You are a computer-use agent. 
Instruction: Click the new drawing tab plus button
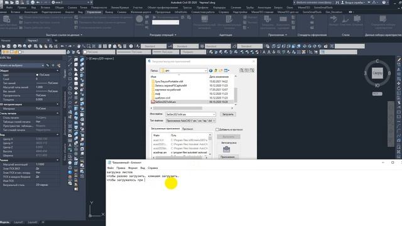56,40
